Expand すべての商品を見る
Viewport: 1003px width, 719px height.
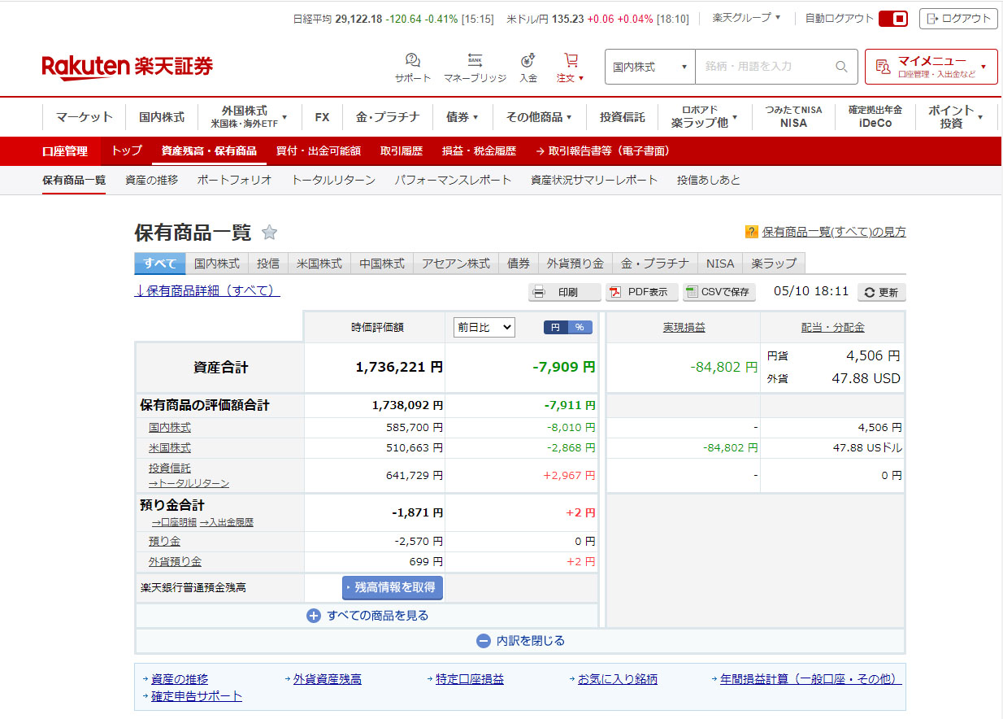(x=367, y=616)
